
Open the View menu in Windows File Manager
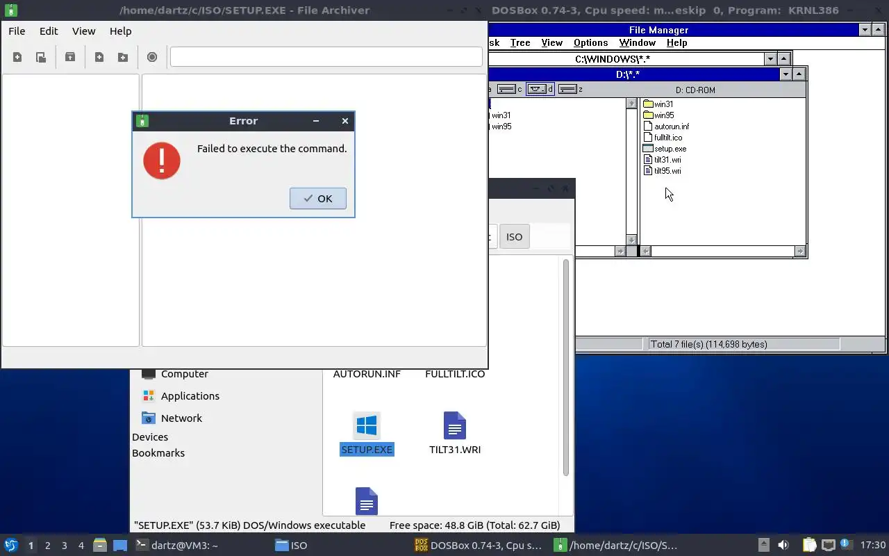click(551, 43)
